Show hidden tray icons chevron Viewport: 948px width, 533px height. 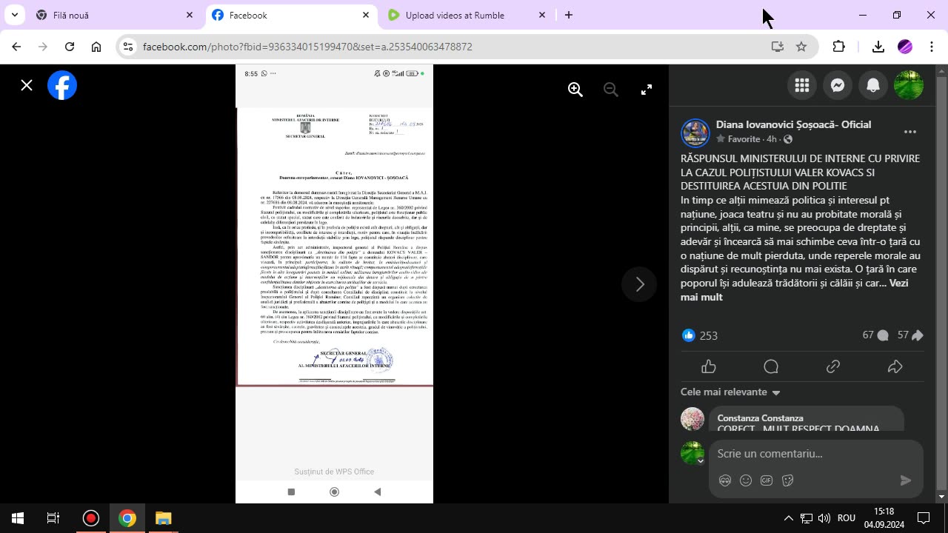(788, 518)
